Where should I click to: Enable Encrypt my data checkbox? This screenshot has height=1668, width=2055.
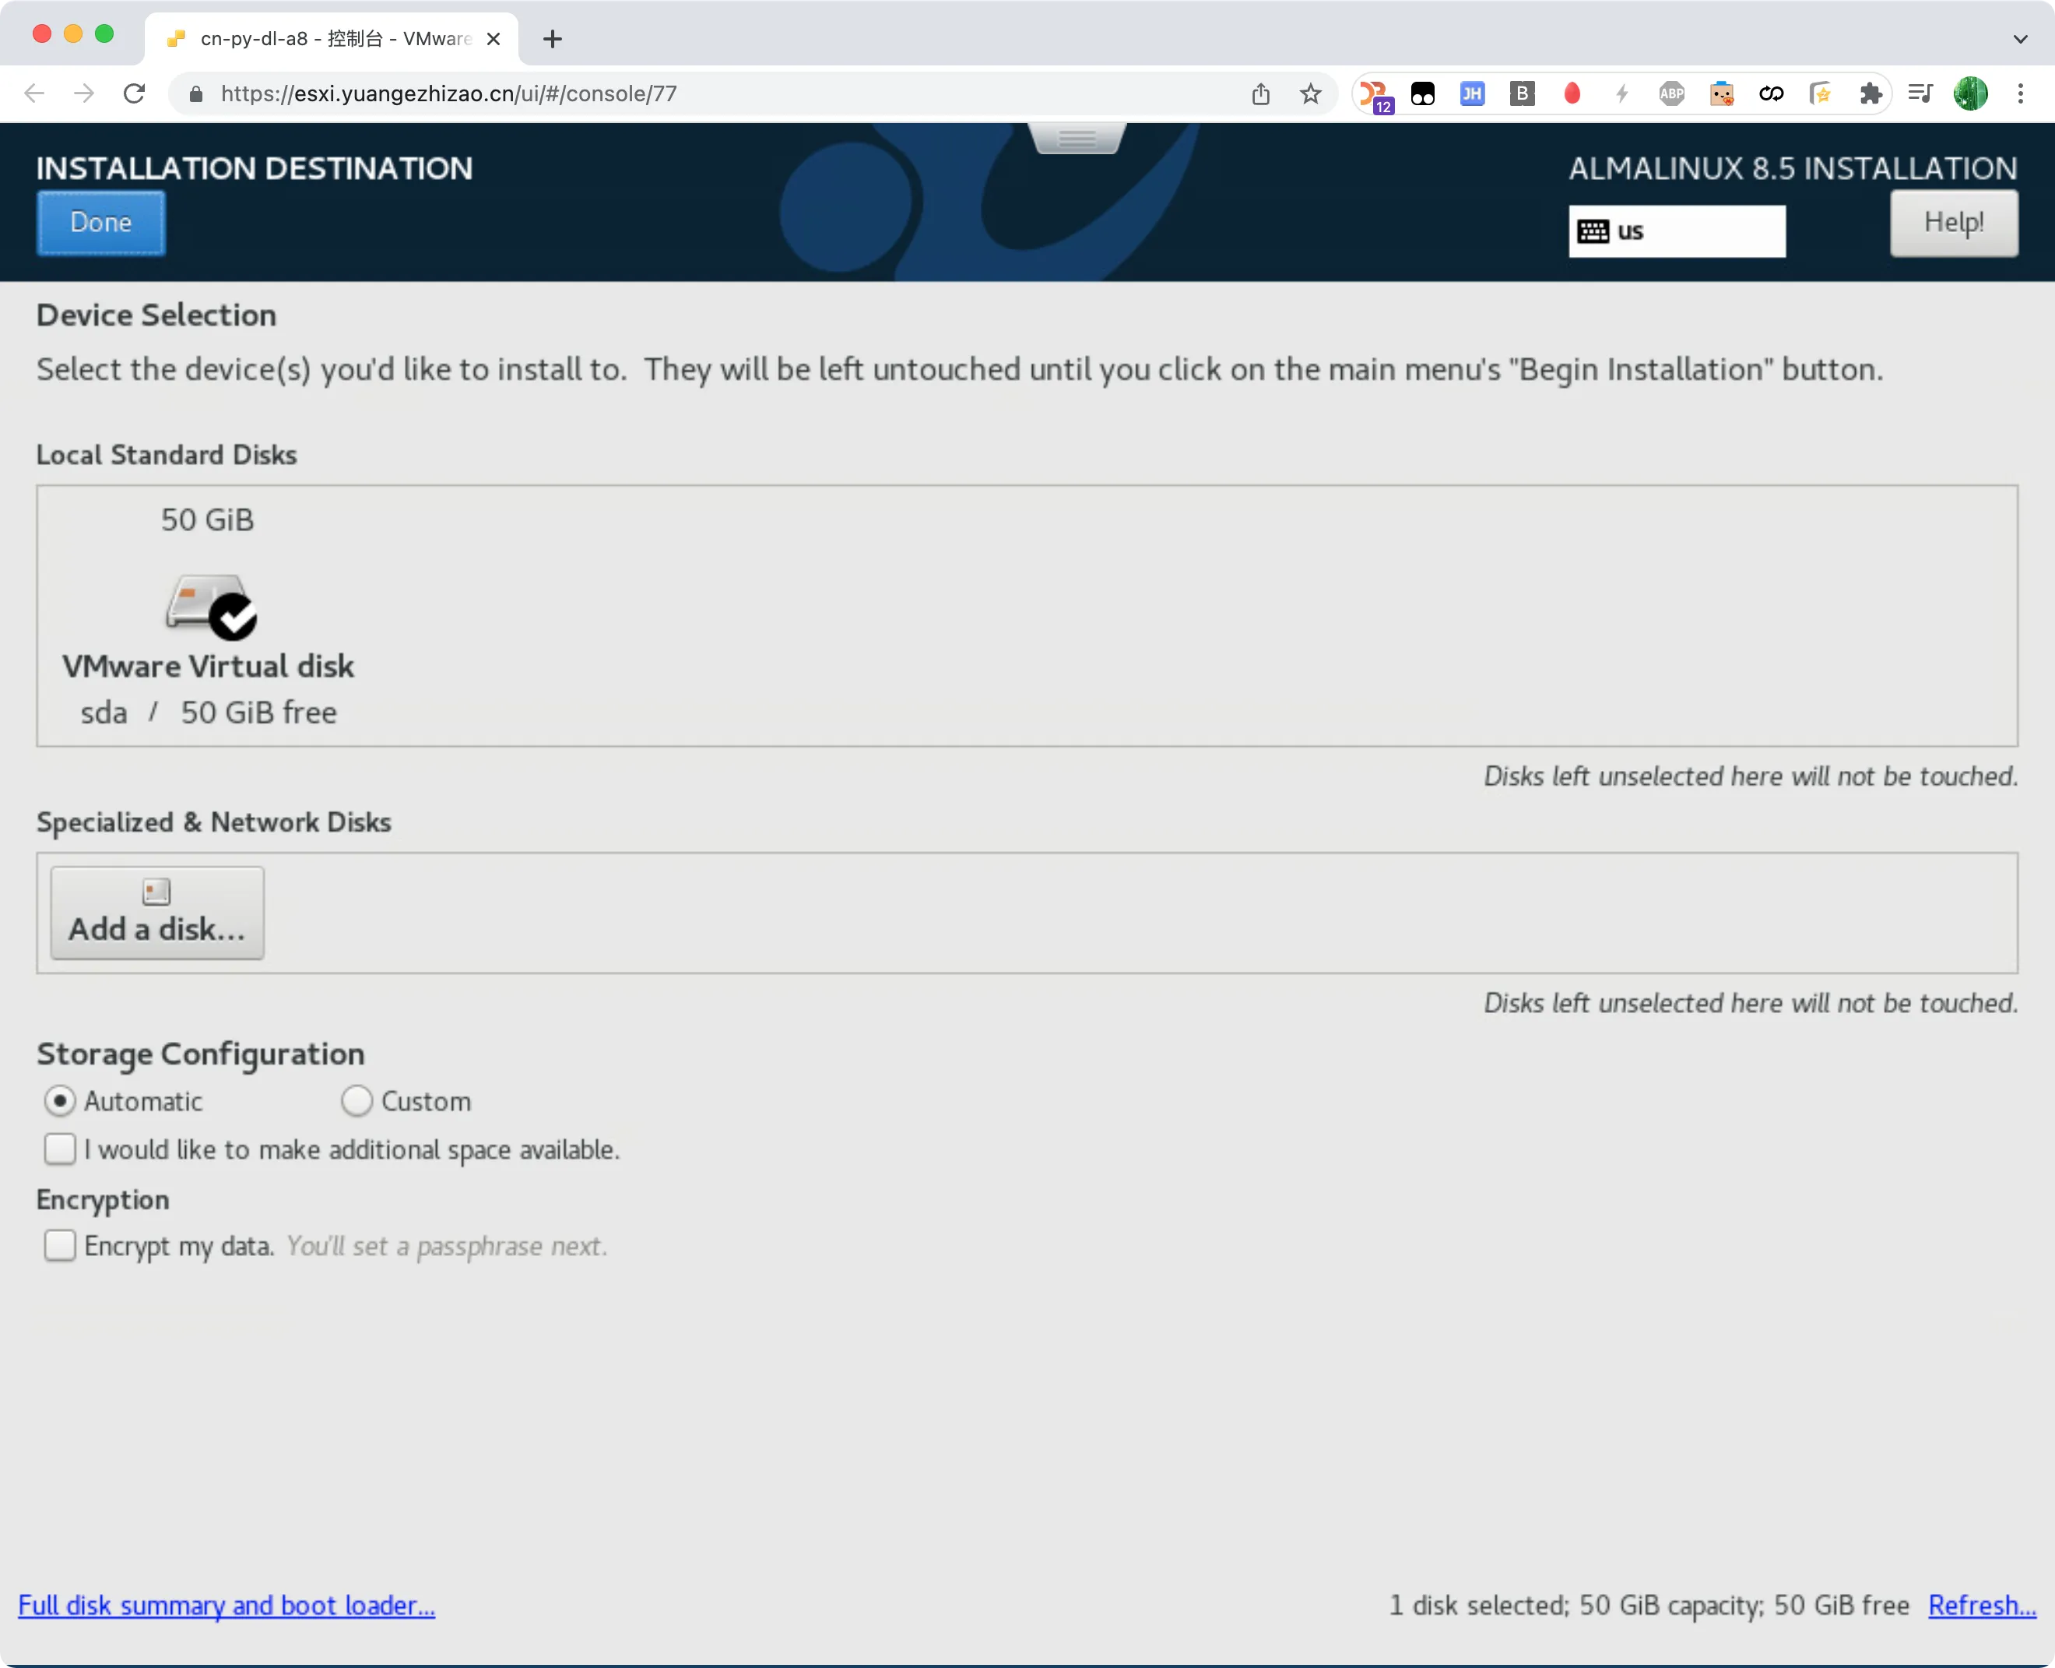coord(59,1244)
